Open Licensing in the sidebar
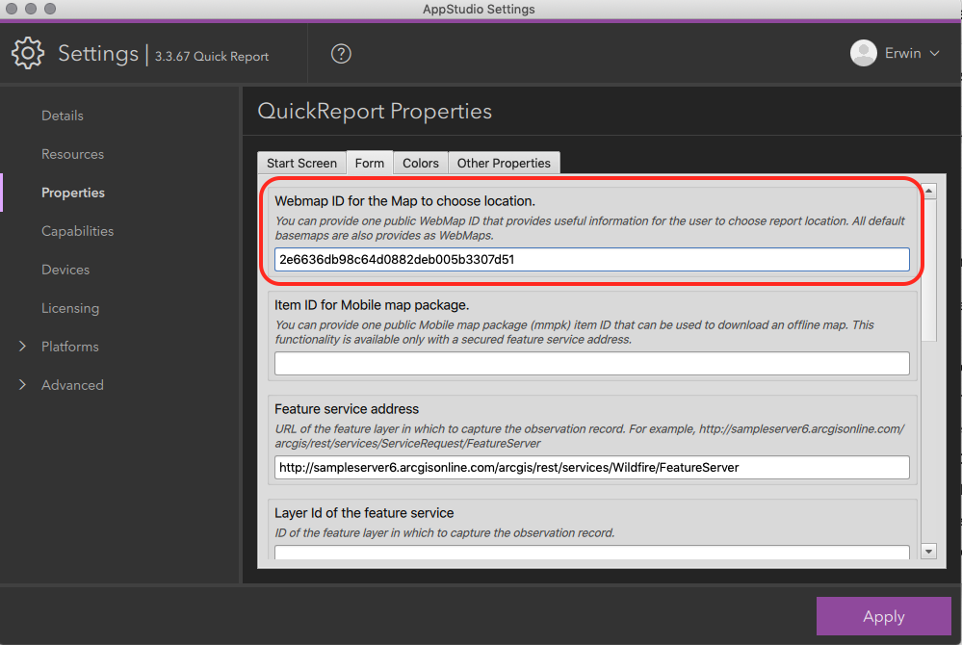The width and height of the screenshot is (962, 645). (x=70, y=308)
